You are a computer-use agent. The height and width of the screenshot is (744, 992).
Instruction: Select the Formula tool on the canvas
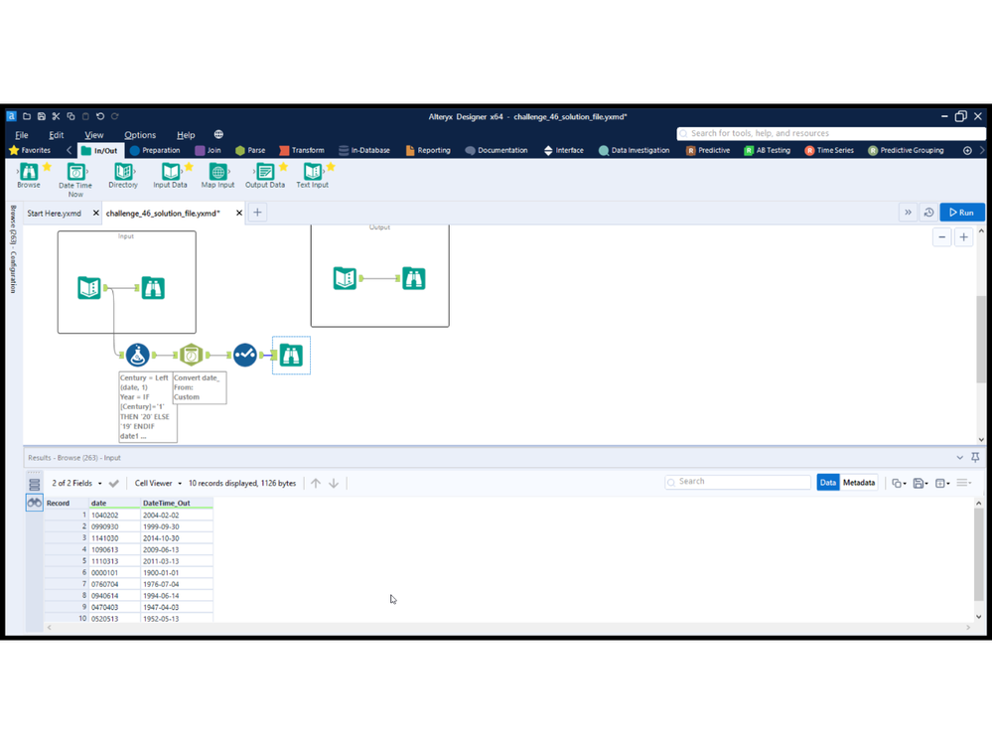137,355
